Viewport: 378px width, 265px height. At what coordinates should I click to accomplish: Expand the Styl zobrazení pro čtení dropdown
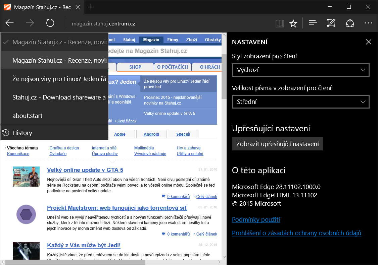[300, 70]
